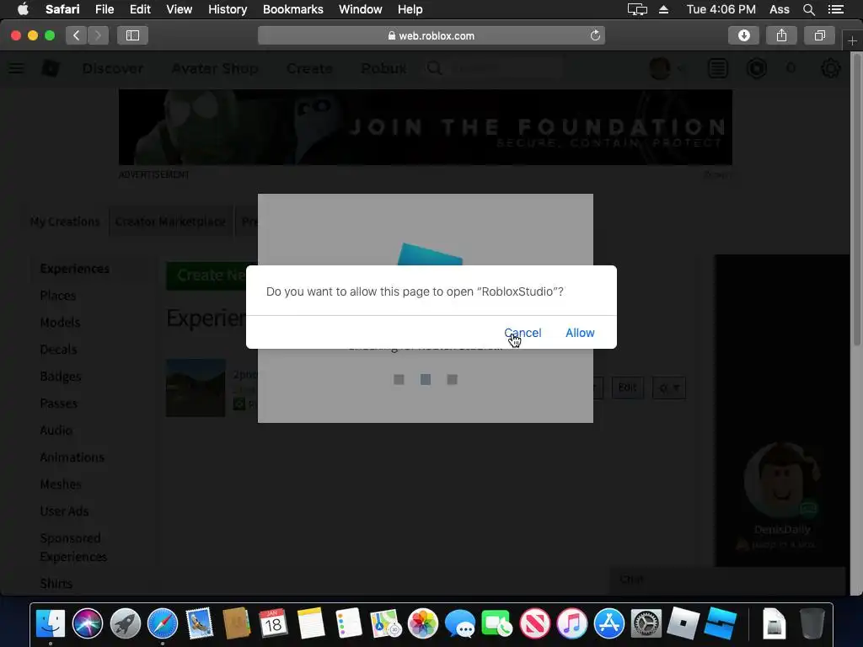Toggle the Safari sidebar button
863x647 pixels.
132,35
